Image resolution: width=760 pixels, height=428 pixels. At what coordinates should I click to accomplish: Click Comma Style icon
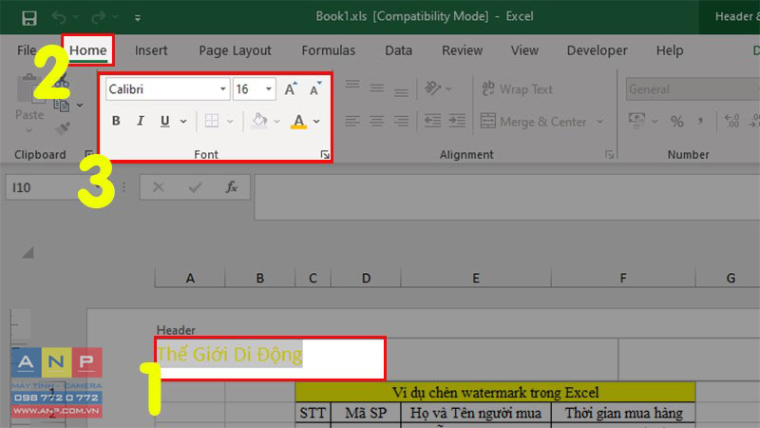pos(700,121)
